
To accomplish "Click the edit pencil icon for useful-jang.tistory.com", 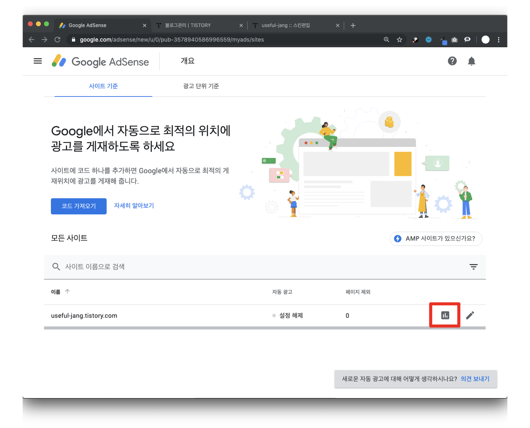I will pos(470,315).
